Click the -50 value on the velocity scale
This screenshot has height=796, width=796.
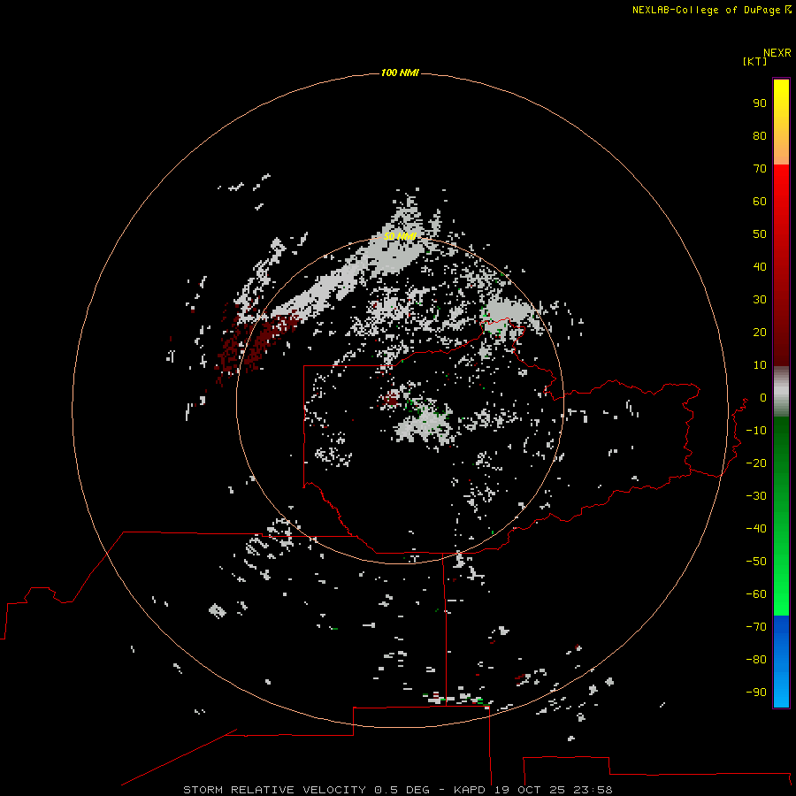(756, 562)
